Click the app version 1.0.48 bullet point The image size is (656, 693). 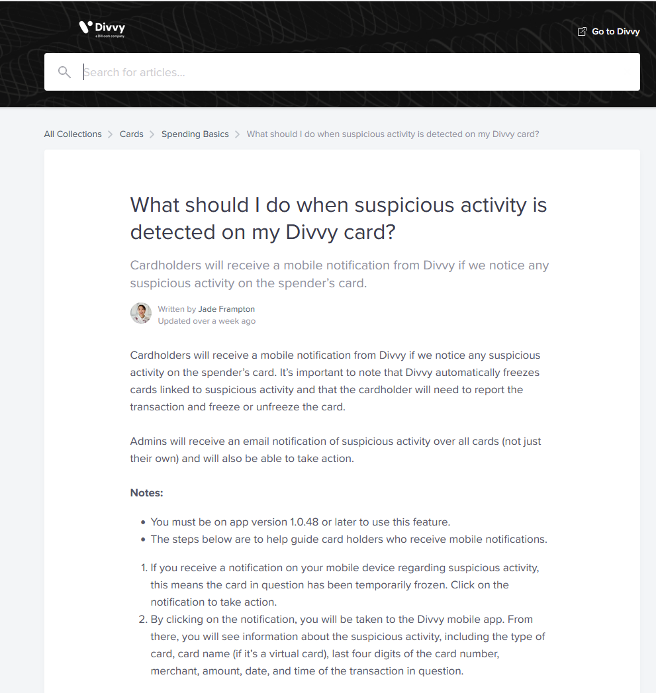click(x=301, y=522)
